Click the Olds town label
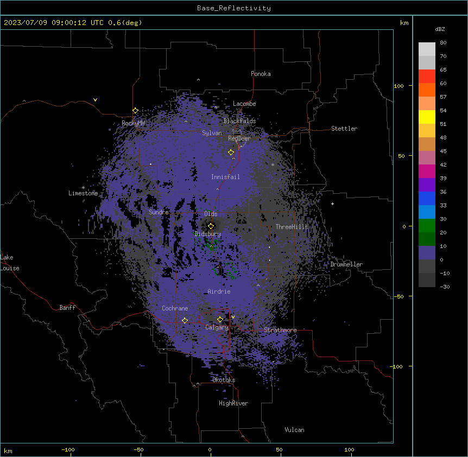Screen dimensions: 468x457 coord(211,214)
